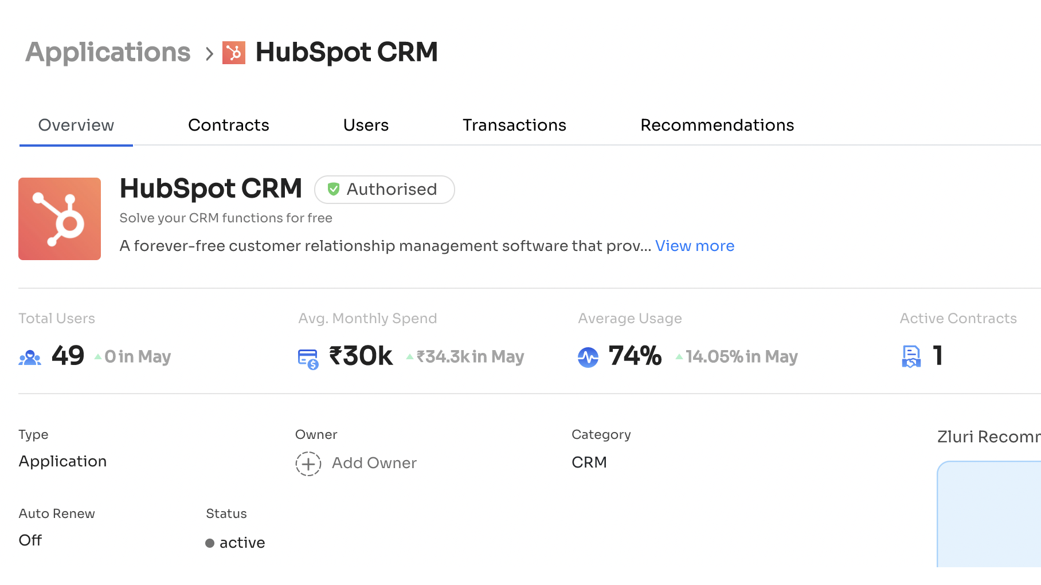Click the Active Contracts document icon
The width and height of the screenshot is (1041, 585).
(x=911, y=356)
